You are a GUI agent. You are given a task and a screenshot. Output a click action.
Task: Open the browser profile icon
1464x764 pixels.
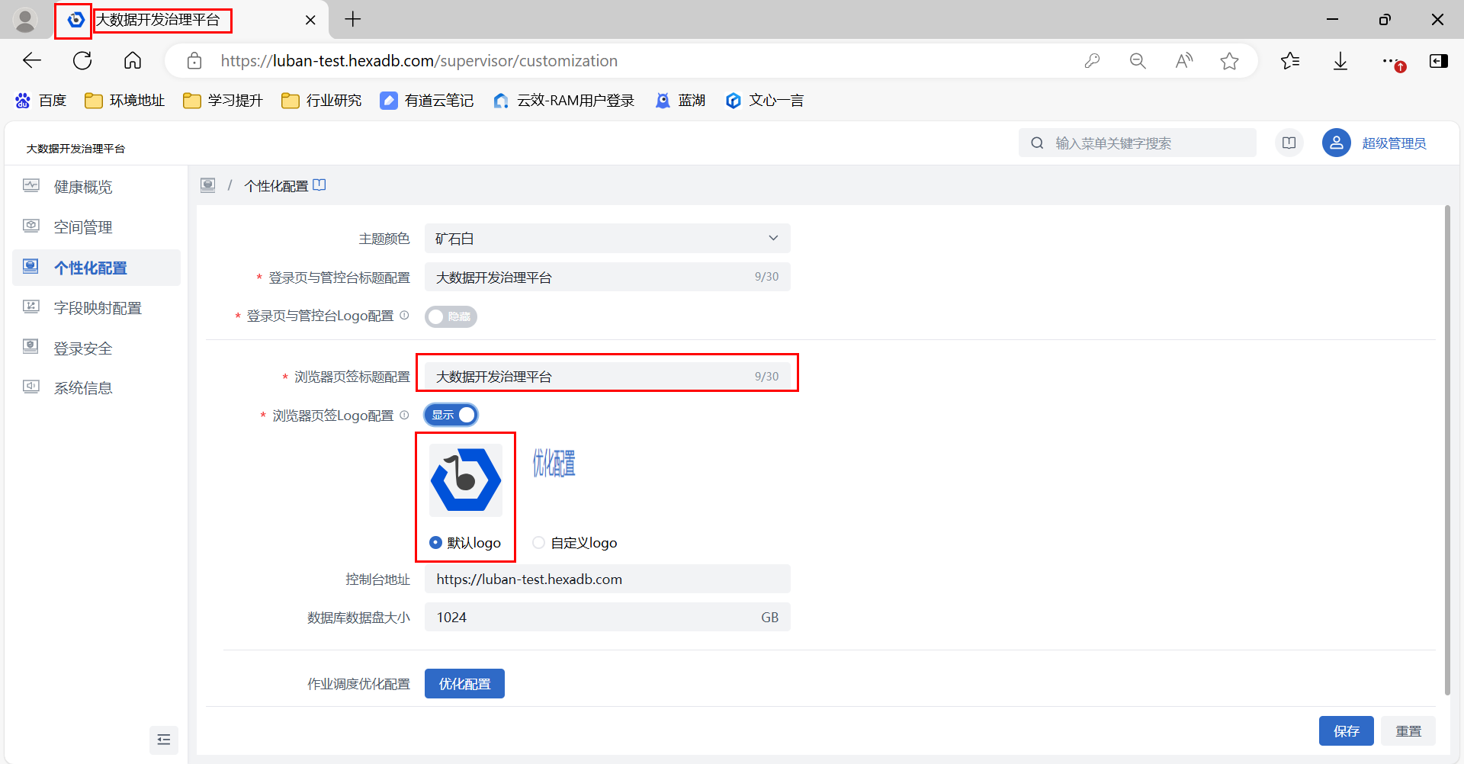pyautogui.click(x=25, y=21)
